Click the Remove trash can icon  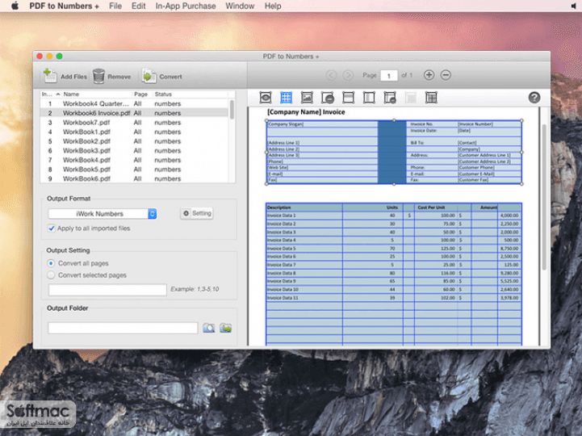98,76
